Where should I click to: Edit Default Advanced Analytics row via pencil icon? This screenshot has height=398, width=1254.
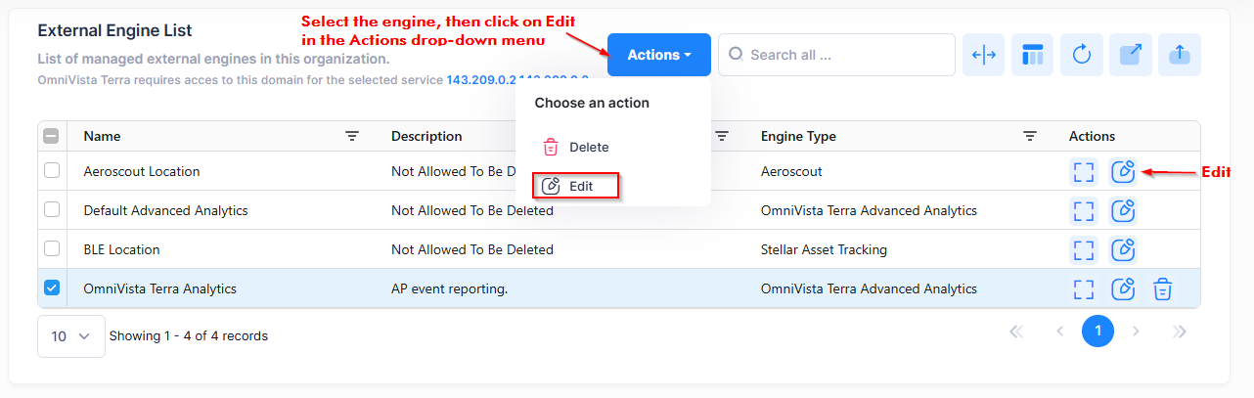coord(1124,210)
